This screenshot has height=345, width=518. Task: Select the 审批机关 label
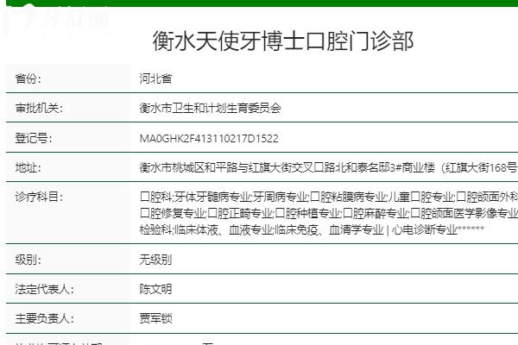tap(39, 108)
